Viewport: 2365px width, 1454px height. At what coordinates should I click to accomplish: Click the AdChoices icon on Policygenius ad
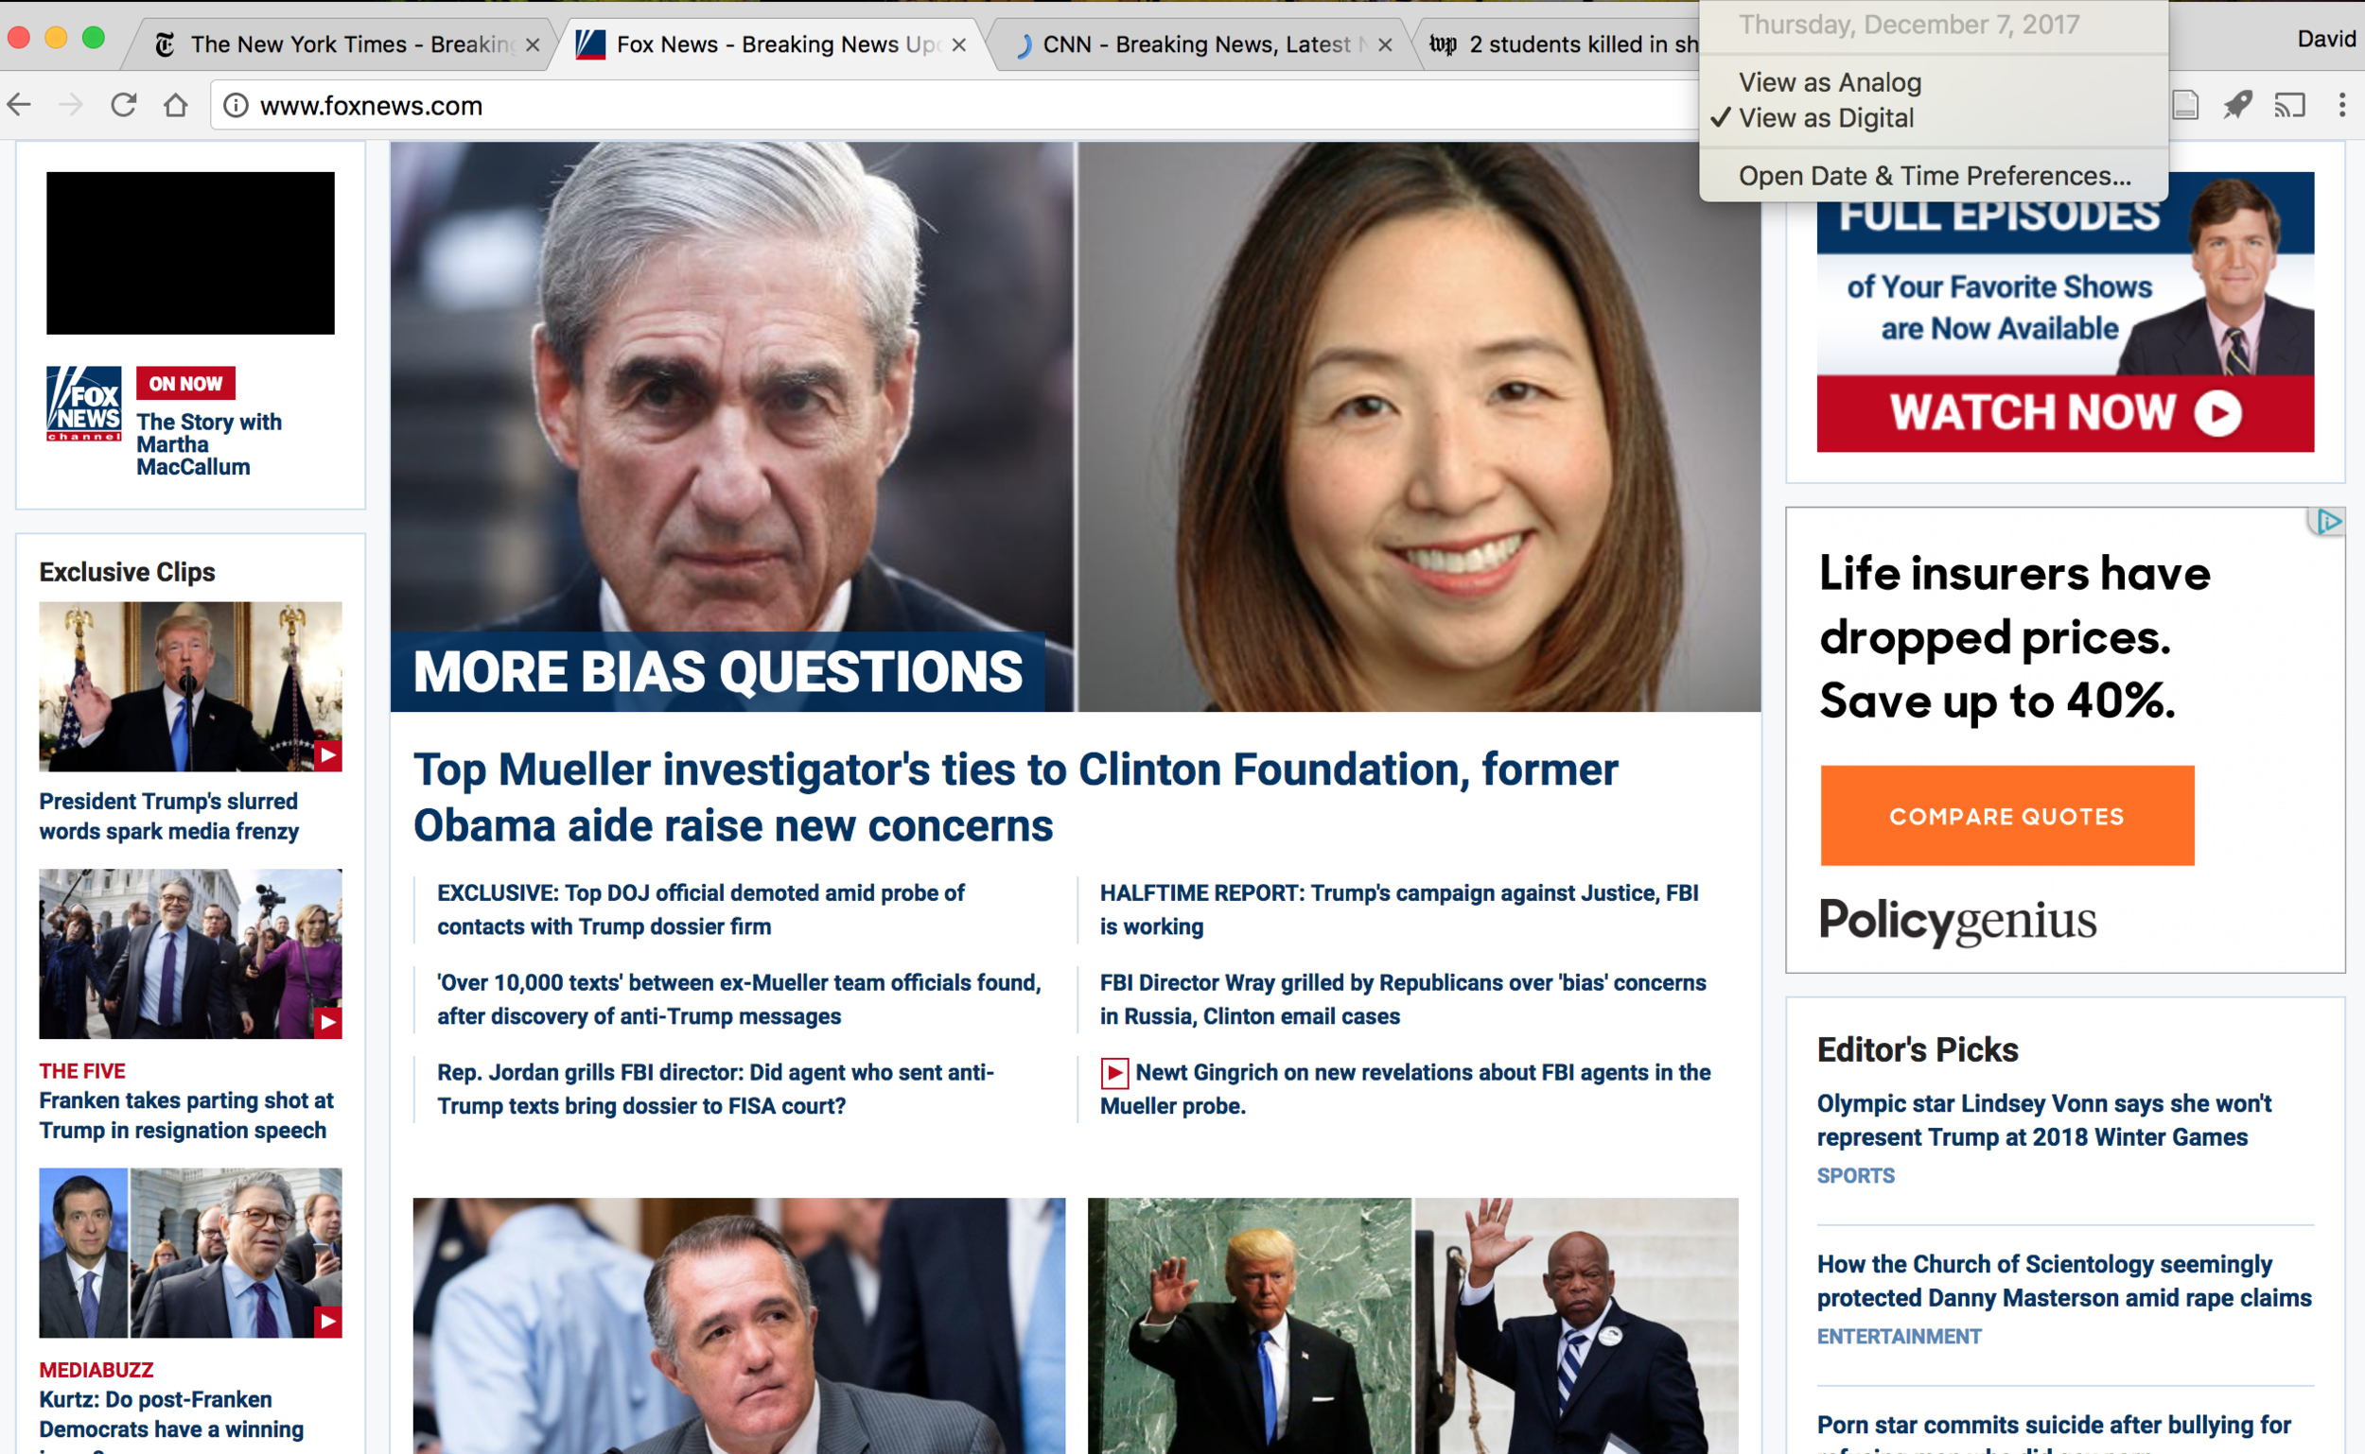(x=2327, y=522)
